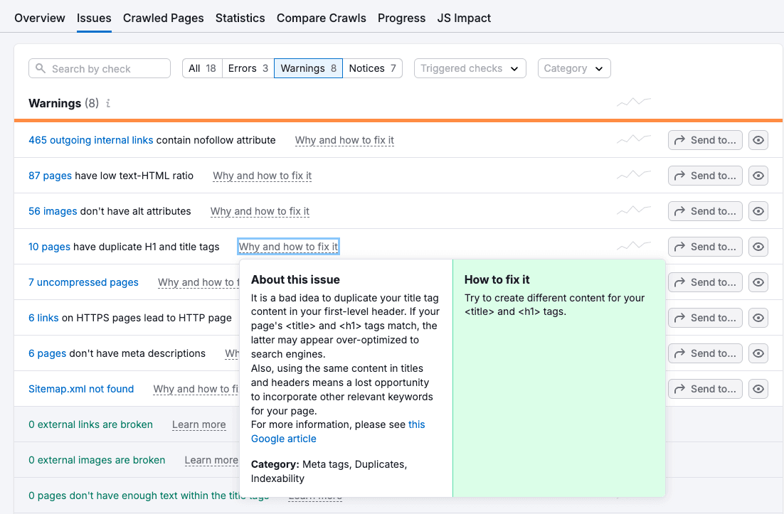Expand the Triggered checks dropdown
This screenshot has width=784, height=514.
pyautogui.click(x=470, y=68)
